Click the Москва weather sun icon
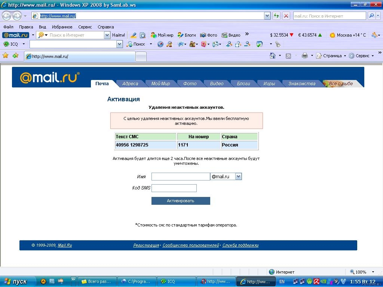The width and height of the screenshot is (383, 287). tap(332, 35)
